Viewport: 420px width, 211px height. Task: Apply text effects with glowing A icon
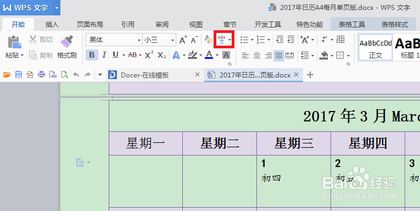point(176,55)
